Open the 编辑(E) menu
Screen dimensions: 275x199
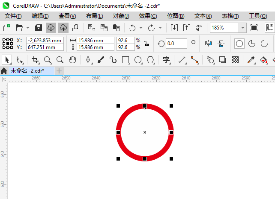point(40,16)
